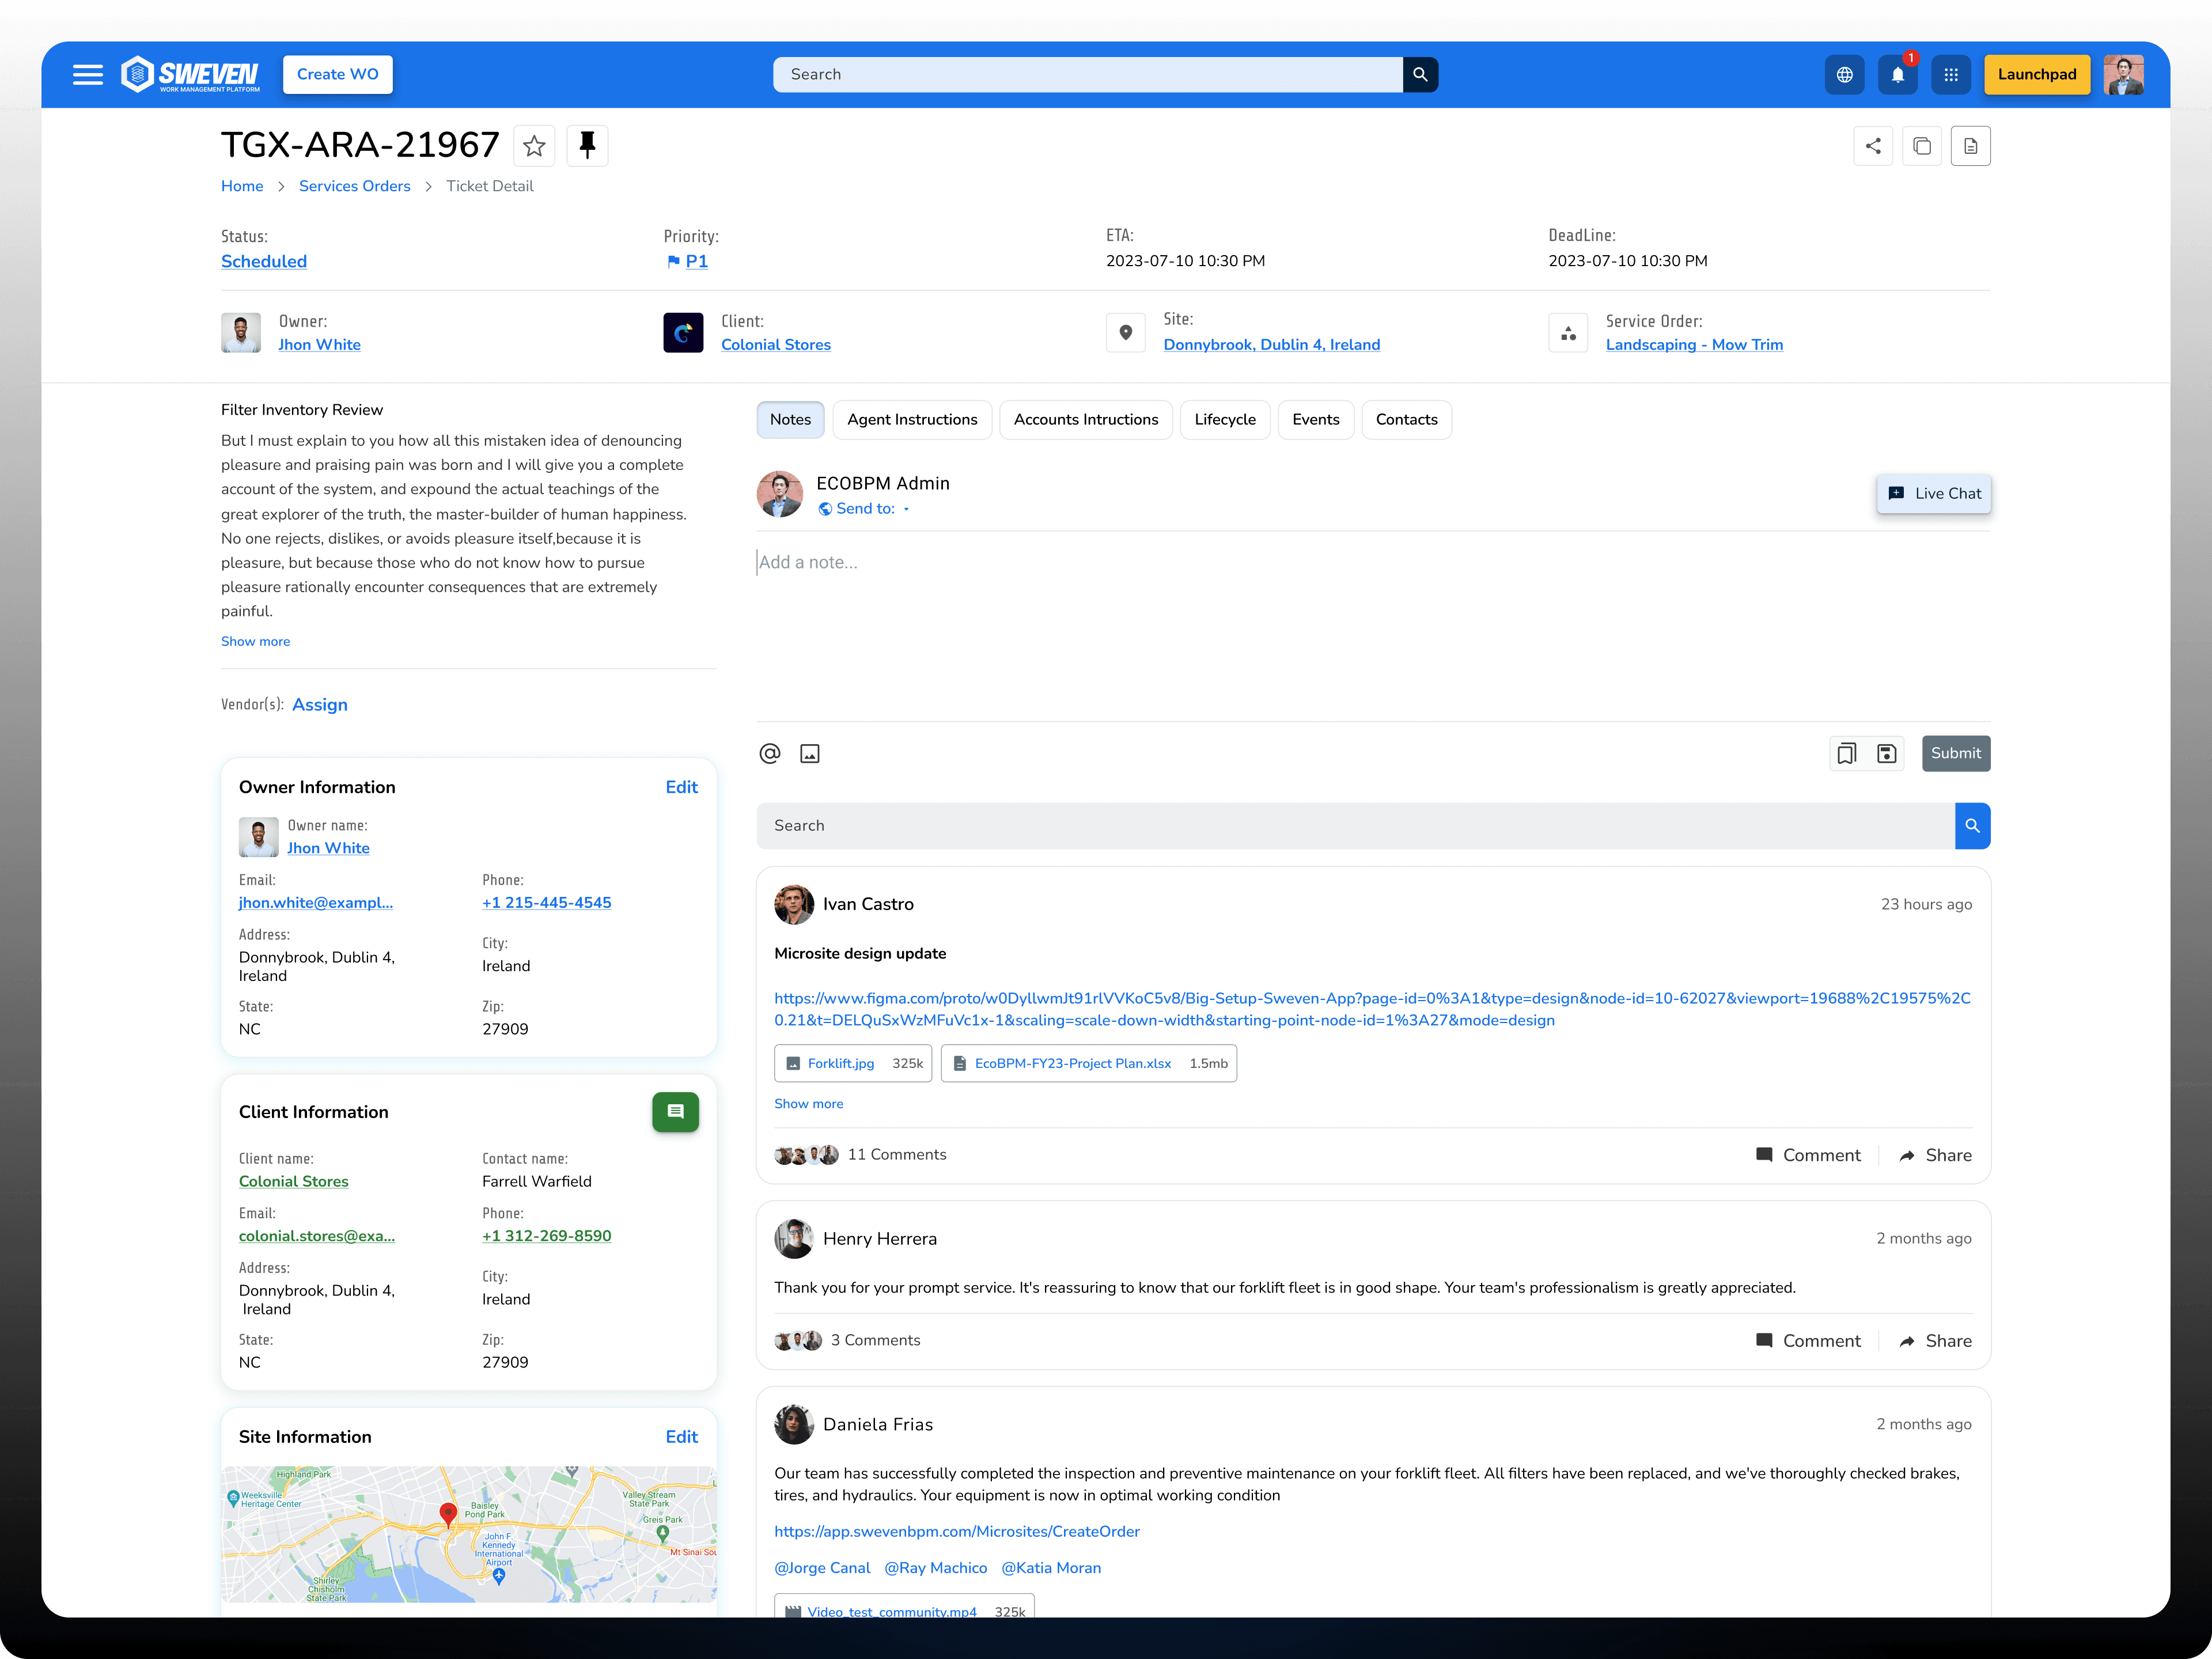
Task: Toggle the pin icon next to ticket title
Action: pyautogui.click(x=587, y=146)
